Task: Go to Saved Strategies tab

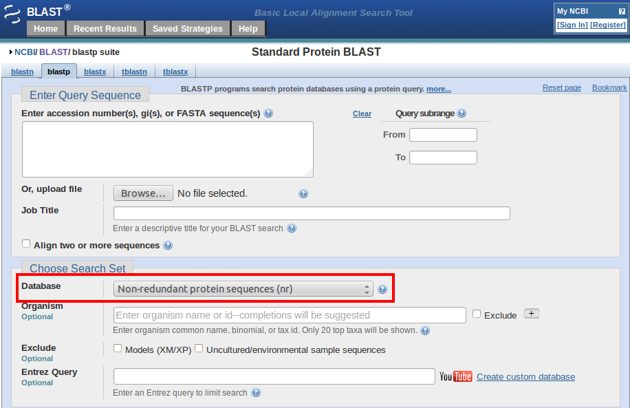Action: [187, 28]
